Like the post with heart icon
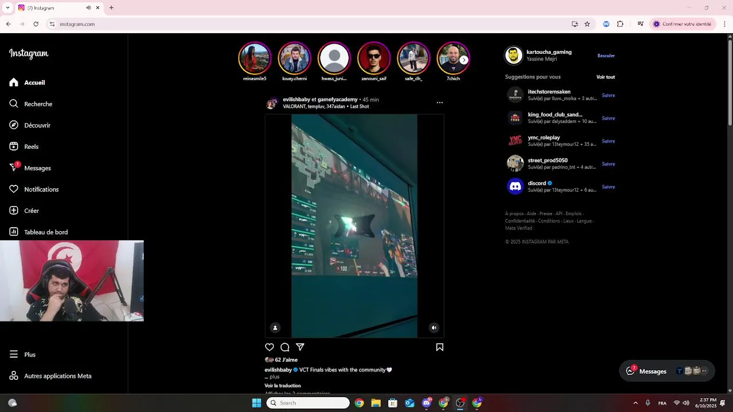This screenshot has height=412, width=733. (x=270, y=347)
